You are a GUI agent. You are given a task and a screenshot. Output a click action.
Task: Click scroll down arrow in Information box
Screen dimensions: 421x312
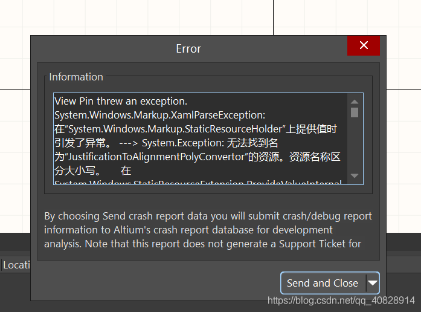[x=355, y=176]
